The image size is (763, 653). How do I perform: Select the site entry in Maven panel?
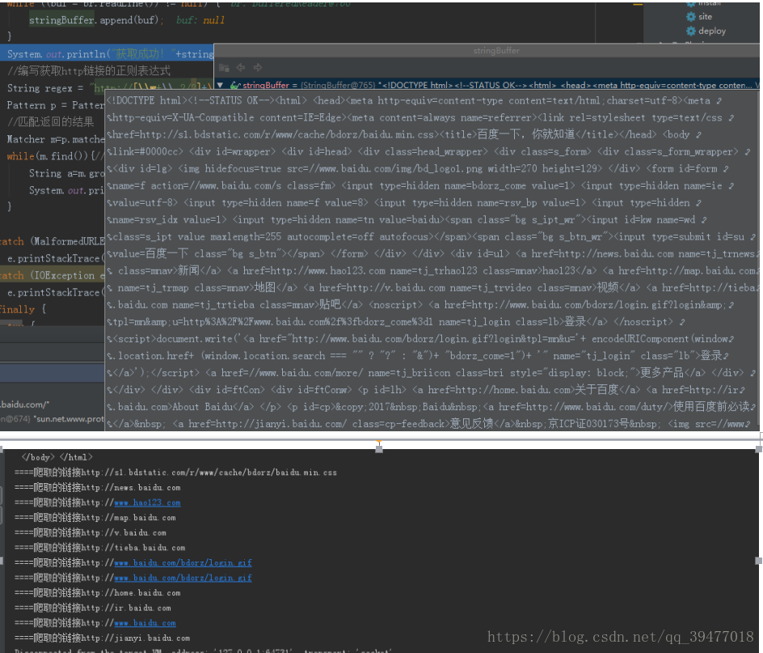coord(705,16)
